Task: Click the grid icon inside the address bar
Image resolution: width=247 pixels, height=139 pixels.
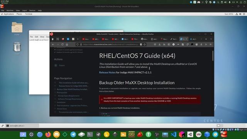Action: 141,44
